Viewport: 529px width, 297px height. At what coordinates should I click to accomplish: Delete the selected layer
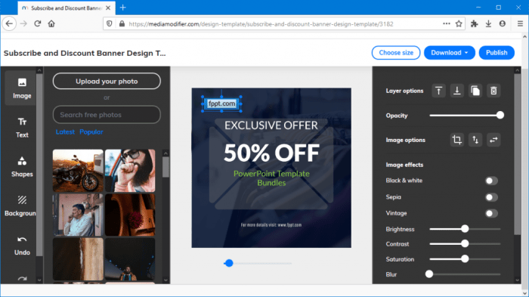[493, 91]
